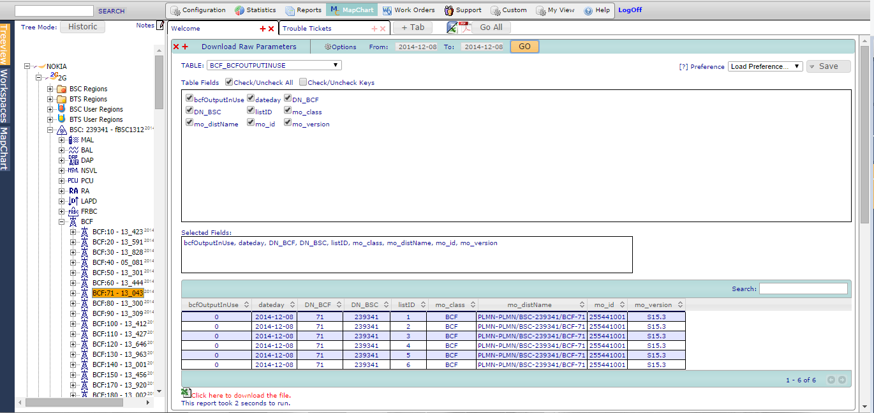The image size is (874, 413).
Task: Open the Statistics menu
Action: 255,10
